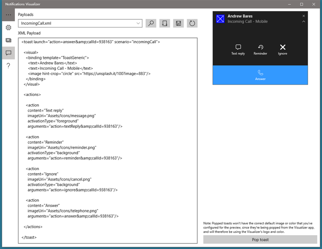The width and height of the screenshot is (322, 249).
Task: Click the imageUri message.png line
Action: pyautogui.click(x=62, y=116)
